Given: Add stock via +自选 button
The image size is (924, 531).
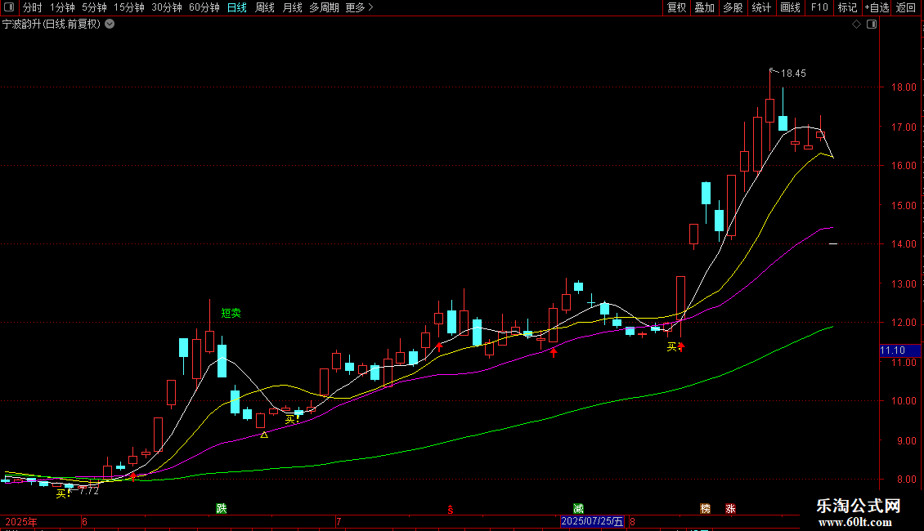Looking at the screenshot, I should 877,7.
